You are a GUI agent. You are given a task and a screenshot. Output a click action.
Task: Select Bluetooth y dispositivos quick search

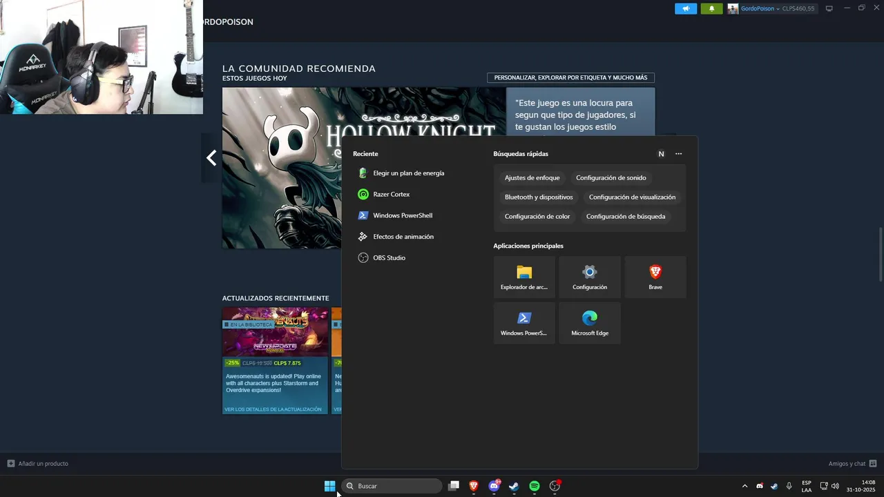coord(539,197)
